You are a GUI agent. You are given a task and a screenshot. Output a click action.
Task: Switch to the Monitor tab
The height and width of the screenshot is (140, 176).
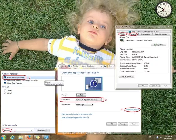[x=133, y=34]
